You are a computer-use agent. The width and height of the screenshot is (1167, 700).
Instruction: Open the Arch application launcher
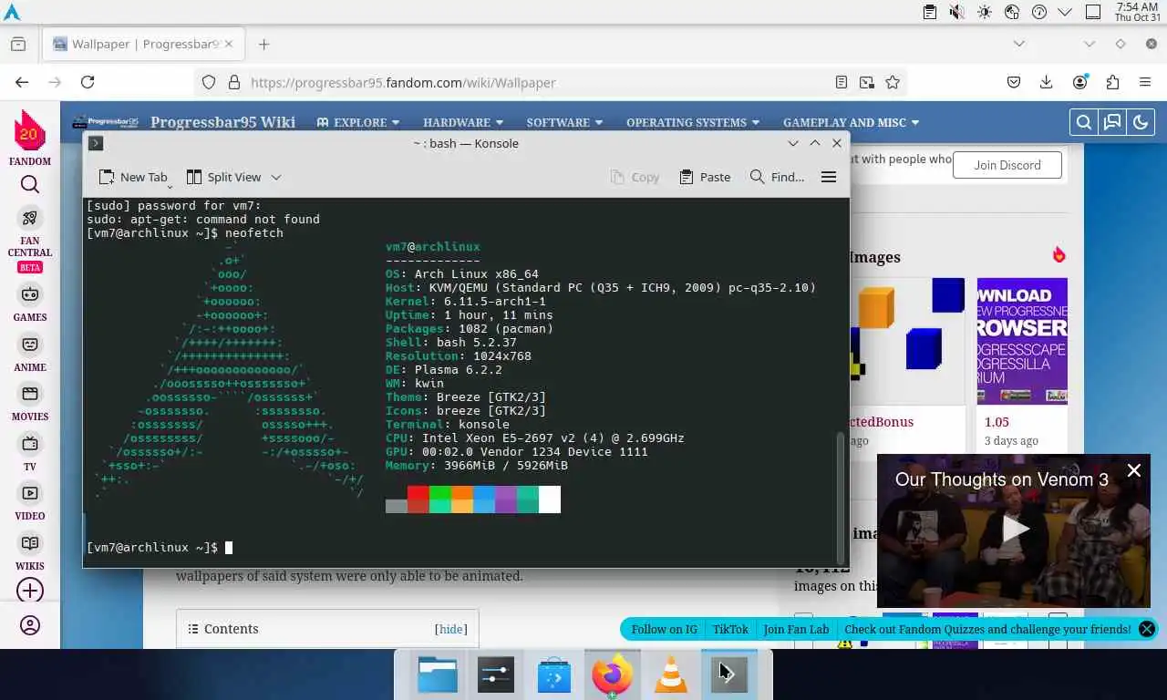12,12
